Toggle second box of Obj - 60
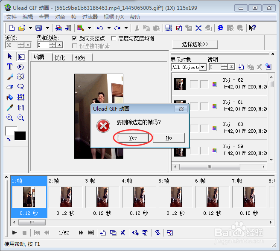Screen dimensions: 280x251 click(x=204, y=128)
